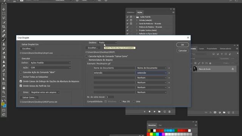Click the play action button in Actions panel
Viewport: 242px width, 136px height.
(x=155, y=111)
